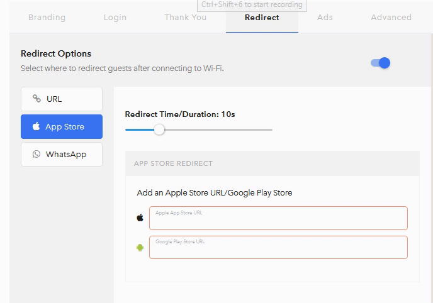The width and height of the screenshot is (433, 303).
Task: Click the far right end of duration slider track
Action: coord(271,129)
